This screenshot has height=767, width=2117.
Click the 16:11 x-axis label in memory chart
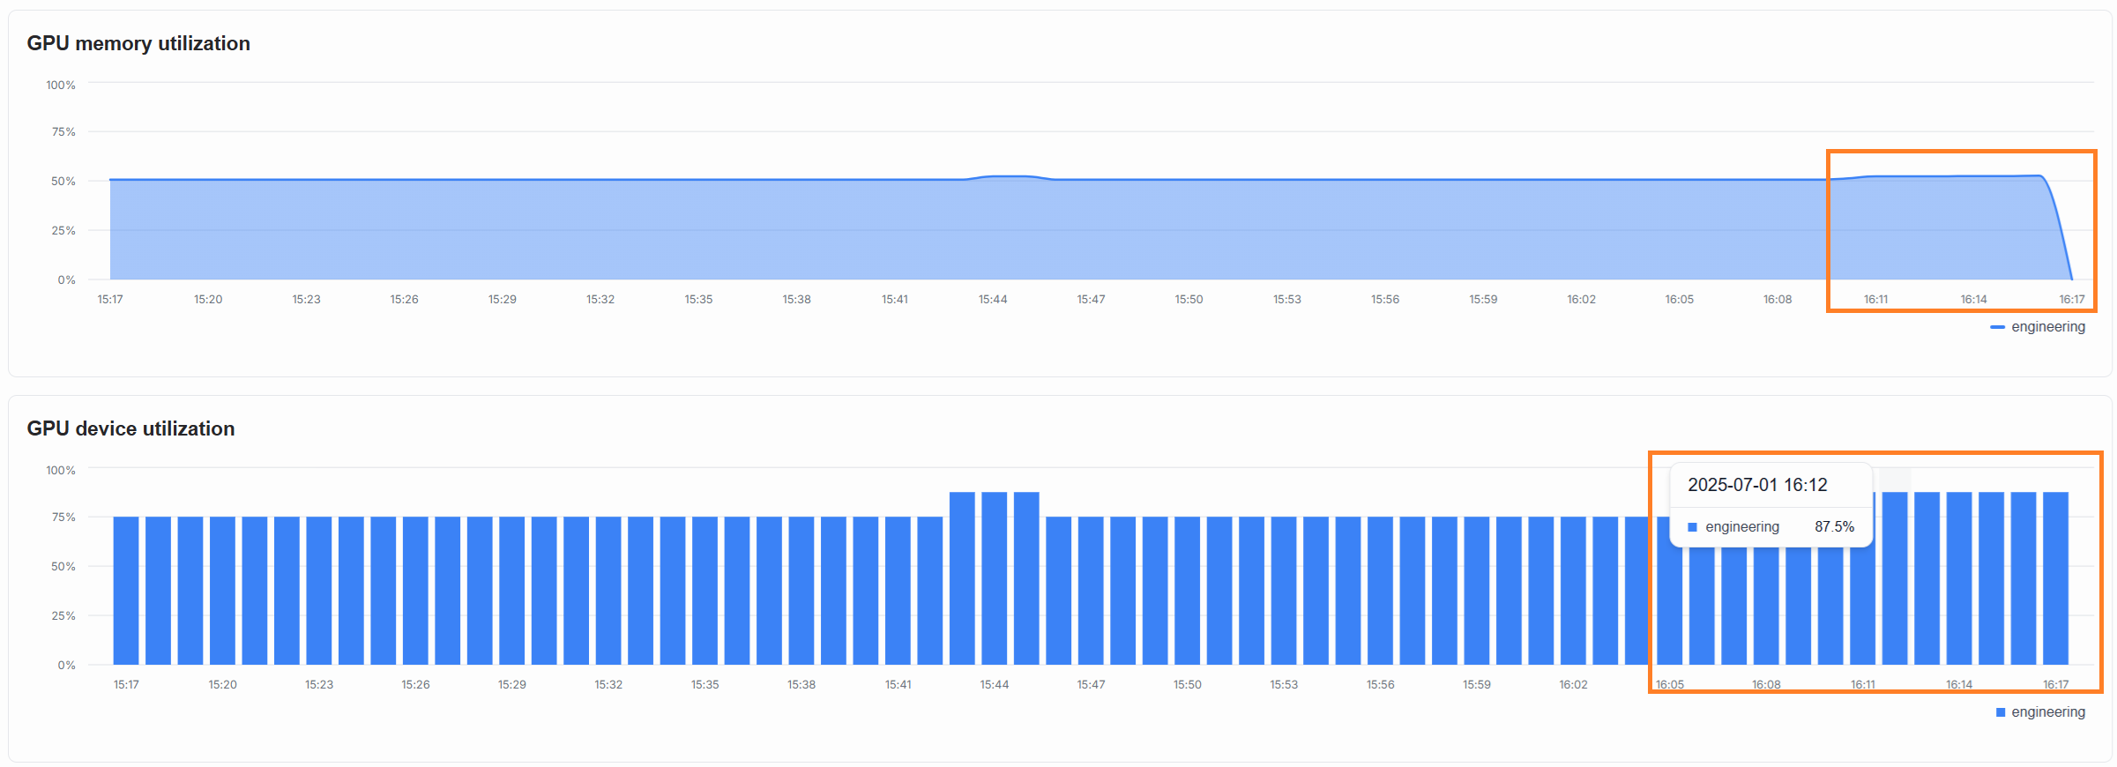[x=1875, y=300]
